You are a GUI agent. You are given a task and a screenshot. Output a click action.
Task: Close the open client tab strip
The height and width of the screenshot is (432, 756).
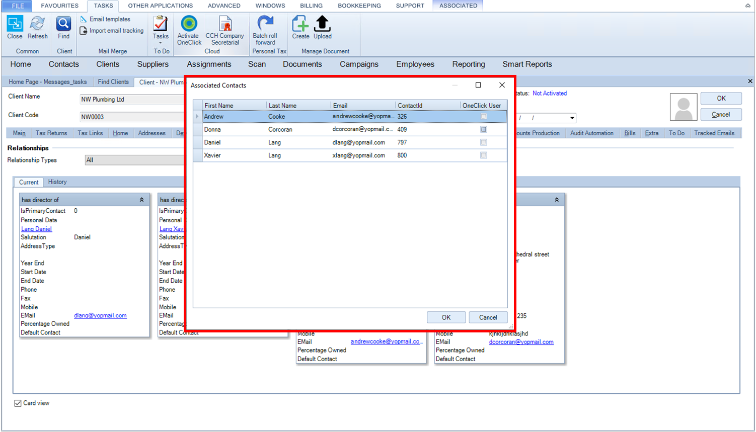click(750, 81)
